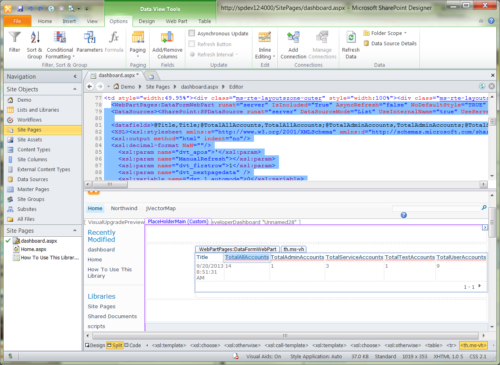Image resolution: width=500 pixels, height=365 pixels.
Task: Open the Paging options
Action: pos(138,45)
